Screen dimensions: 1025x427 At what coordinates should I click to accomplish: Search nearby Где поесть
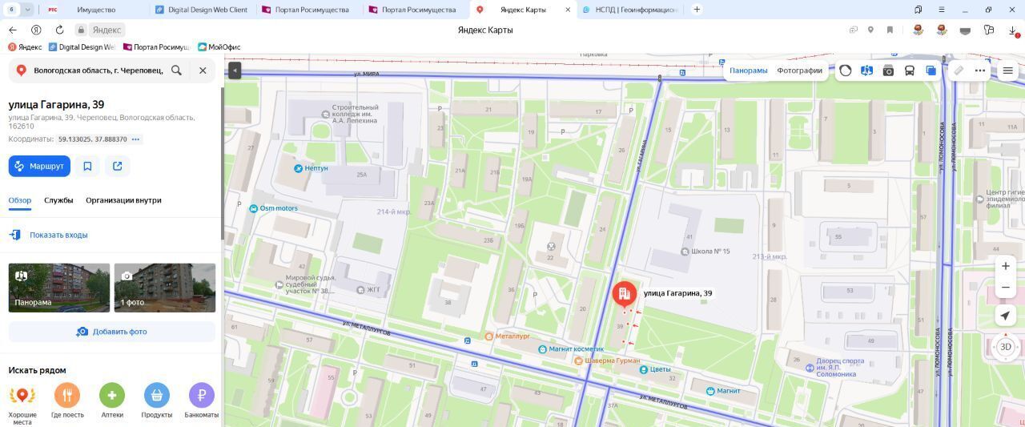coord(67,401)
